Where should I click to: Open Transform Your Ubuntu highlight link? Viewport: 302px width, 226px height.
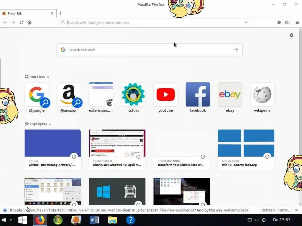coord(182,149)
